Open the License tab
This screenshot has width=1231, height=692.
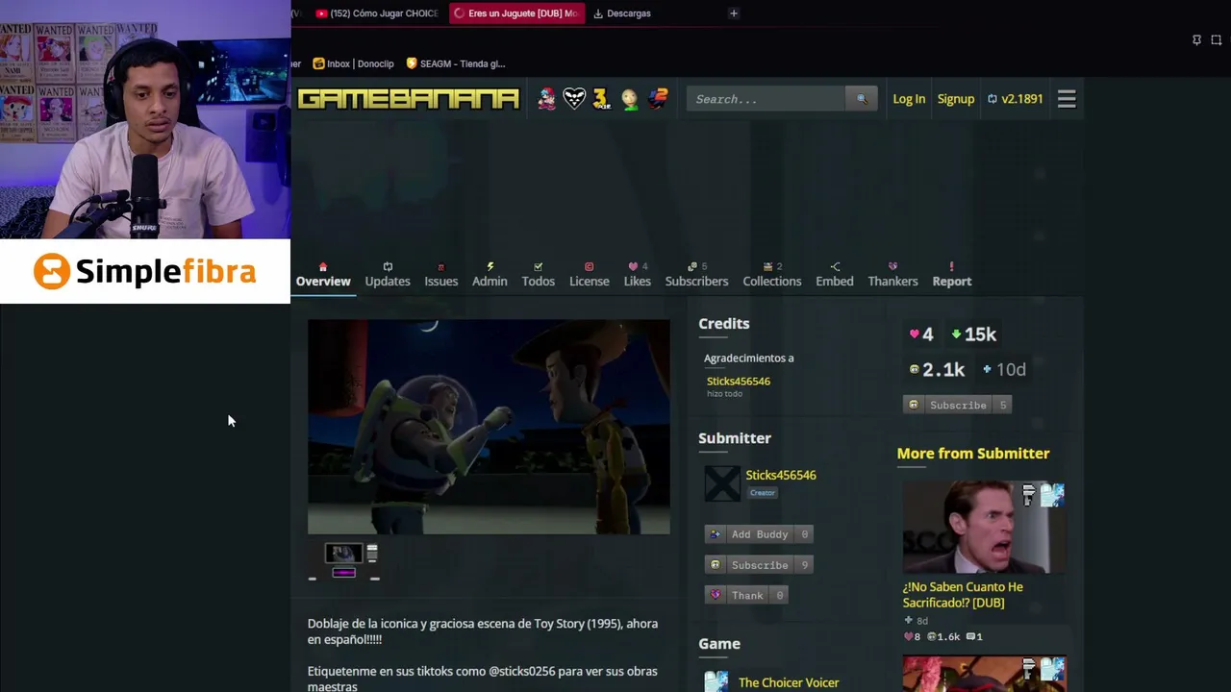click(x=590, y=275)
